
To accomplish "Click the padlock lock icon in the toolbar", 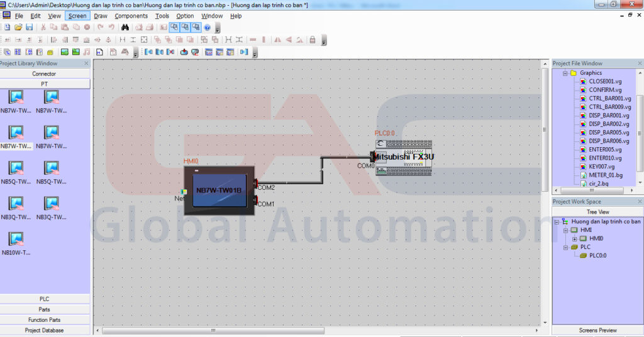I will coord(313,40).
